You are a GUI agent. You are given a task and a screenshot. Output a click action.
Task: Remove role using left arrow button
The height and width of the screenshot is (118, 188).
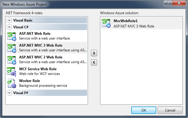tap(94, 62)
